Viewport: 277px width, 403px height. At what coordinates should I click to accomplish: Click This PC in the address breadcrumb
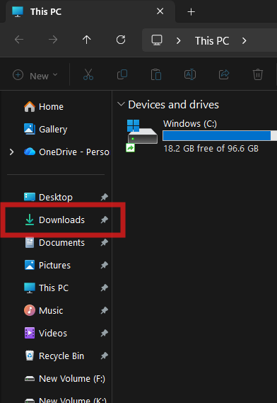pyautogui.click(x=212, y=40)
